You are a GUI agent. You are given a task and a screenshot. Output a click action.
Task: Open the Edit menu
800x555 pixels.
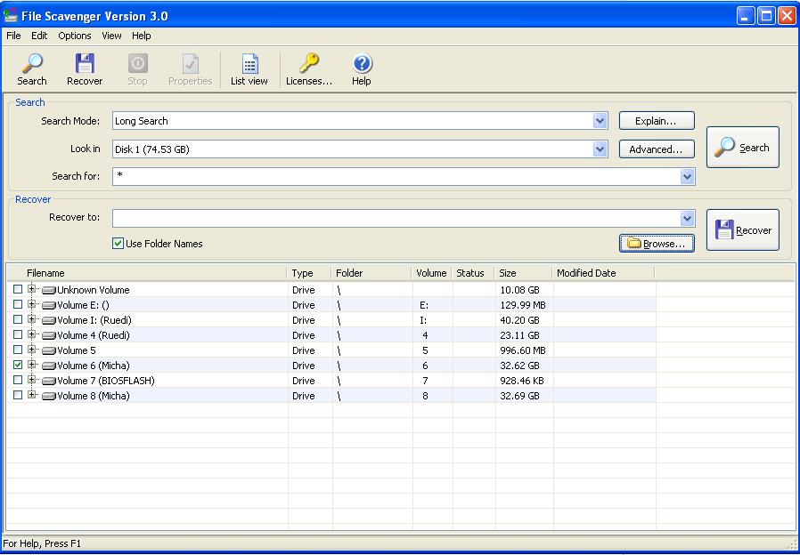click(39, 36)
